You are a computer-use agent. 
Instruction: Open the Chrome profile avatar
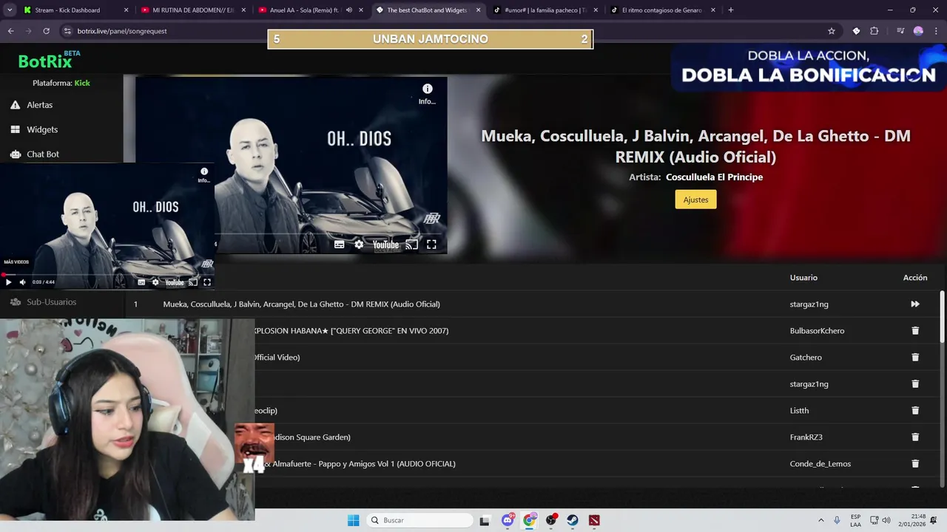(918, 31)
